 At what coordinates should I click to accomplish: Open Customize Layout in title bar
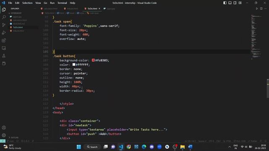point(240,3)
